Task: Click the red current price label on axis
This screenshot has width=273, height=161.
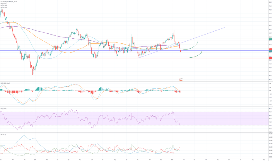Action: (x=270, y=49)
